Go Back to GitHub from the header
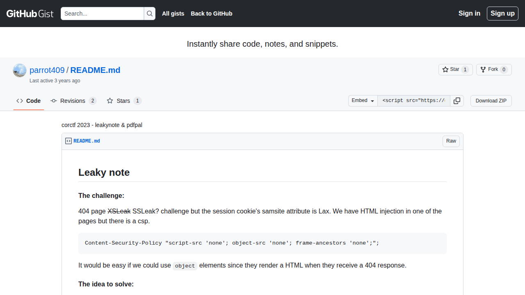 (212, 14)
